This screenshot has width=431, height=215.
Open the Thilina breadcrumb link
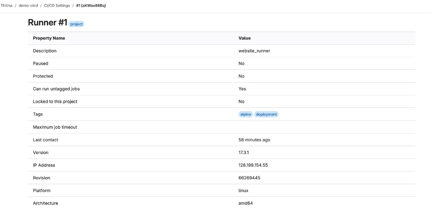6,6
